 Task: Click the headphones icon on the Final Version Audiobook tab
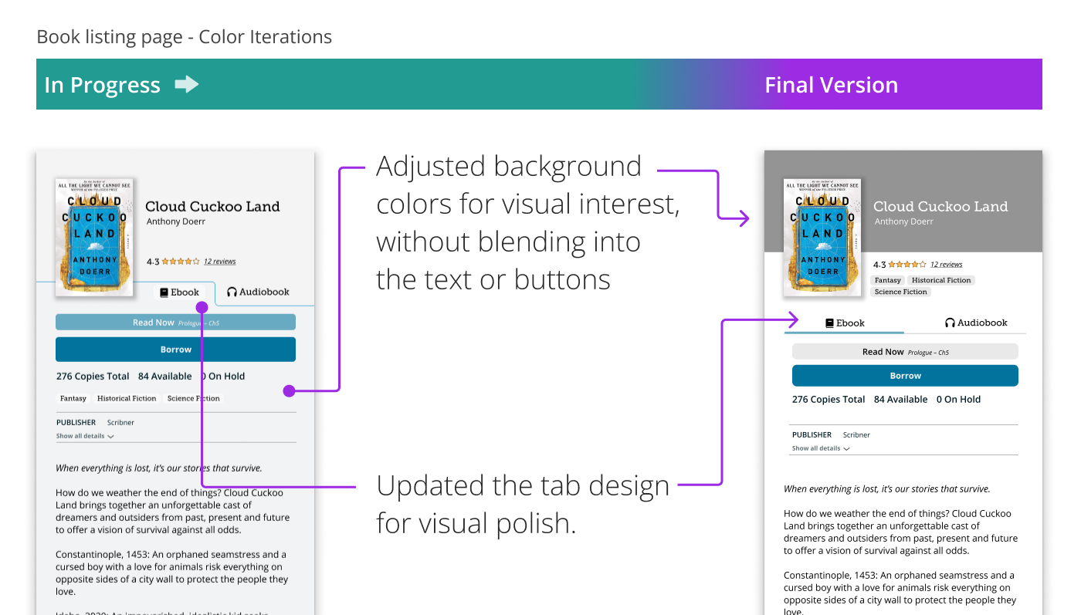[x=950, y=323]
